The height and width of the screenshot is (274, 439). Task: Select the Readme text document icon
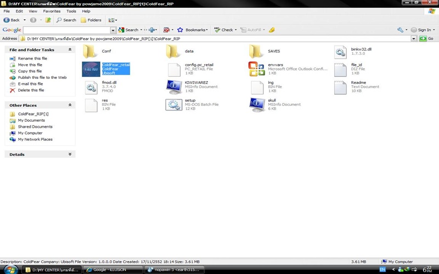pos(340,87)
